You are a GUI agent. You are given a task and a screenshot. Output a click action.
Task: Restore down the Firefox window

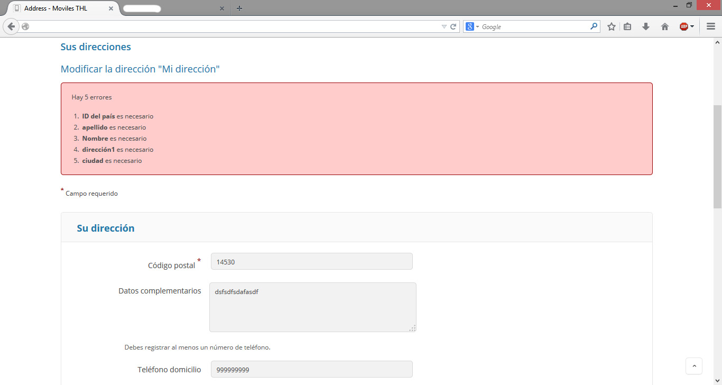pos(689,5)
